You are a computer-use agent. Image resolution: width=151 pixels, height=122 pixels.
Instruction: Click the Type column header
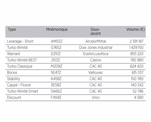pos(12,29)
